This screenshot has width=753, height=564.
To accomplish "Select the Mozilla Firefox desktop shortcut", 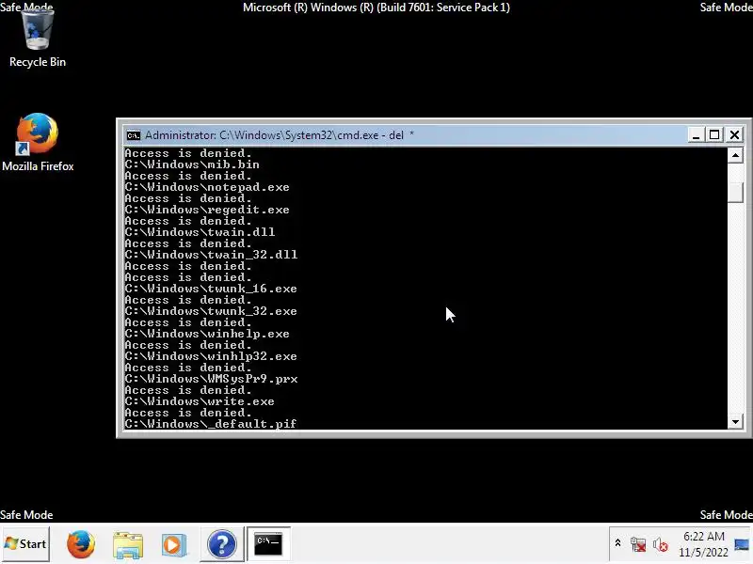I will (x=38, y=143).
